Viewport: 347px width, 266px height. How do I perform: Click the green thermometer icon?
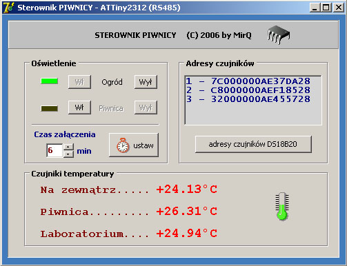(x=282, y=207)
